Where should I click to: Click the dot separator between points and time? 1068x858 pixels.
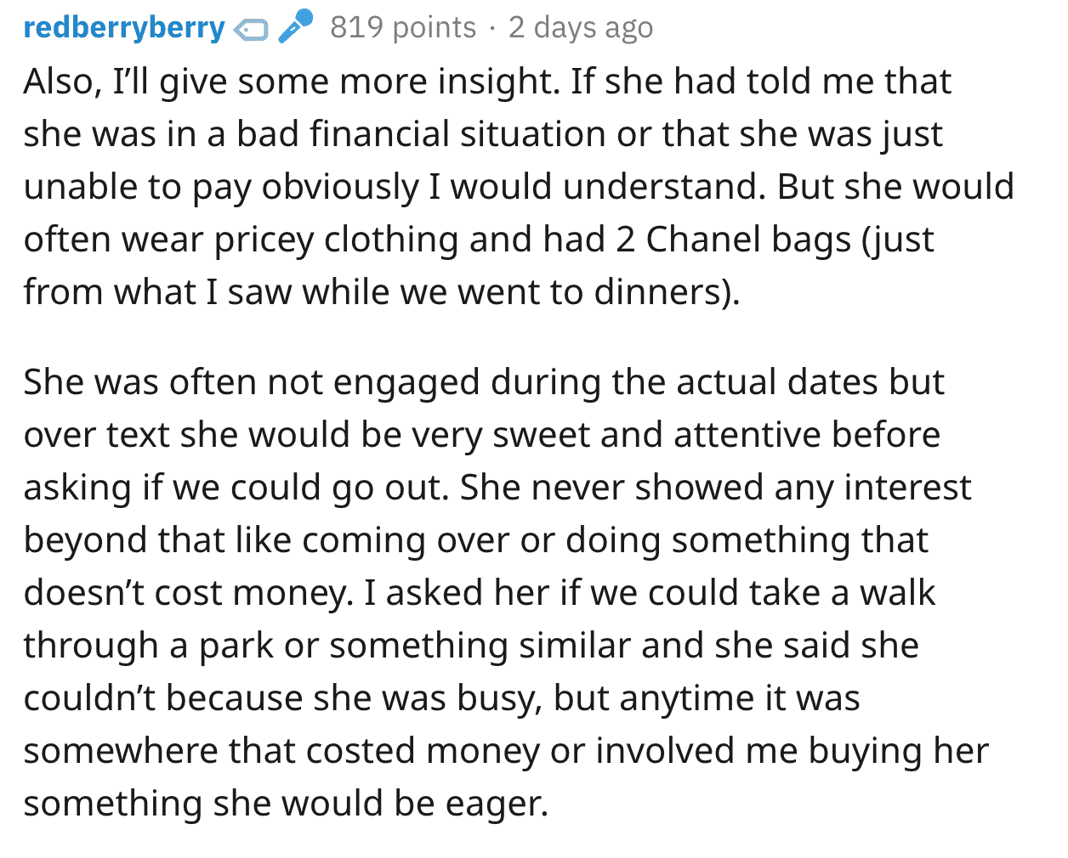click(492, 29)
